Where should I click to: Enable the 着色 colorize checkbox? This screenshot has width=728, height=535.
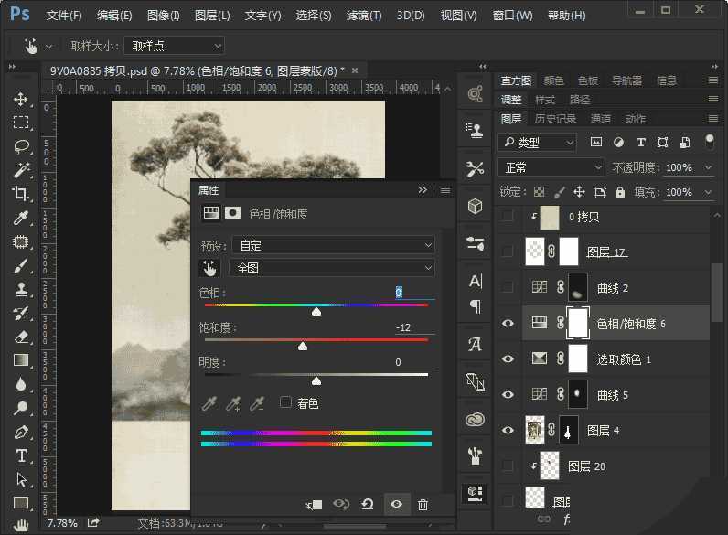click(x=285, y=402)
